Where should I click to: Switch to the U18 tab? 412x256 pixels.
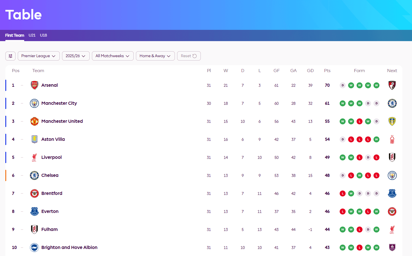coord(43,35)
